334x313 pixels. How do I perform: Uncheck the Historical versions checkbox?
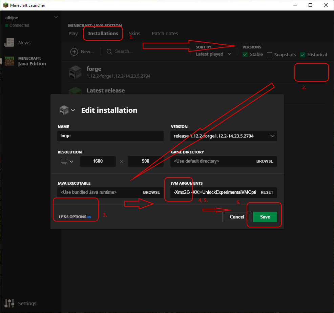(x=303, y=55)
